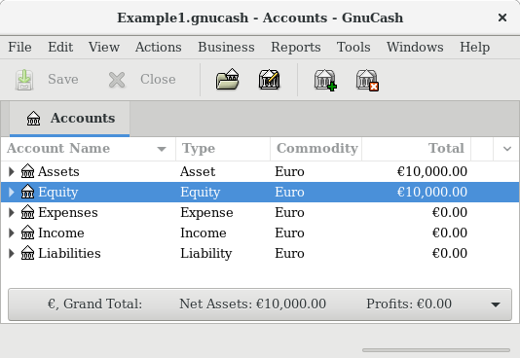Screen dimensions: 520x358
Task: Click the Net Assets summary text
Action: pyautogui.click(x=253, y=304)
